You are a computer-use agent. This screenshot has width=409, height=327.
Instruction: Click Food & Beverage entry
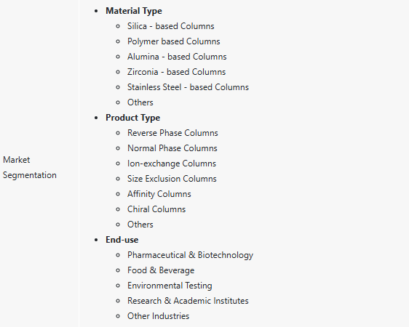coord(161,270)
